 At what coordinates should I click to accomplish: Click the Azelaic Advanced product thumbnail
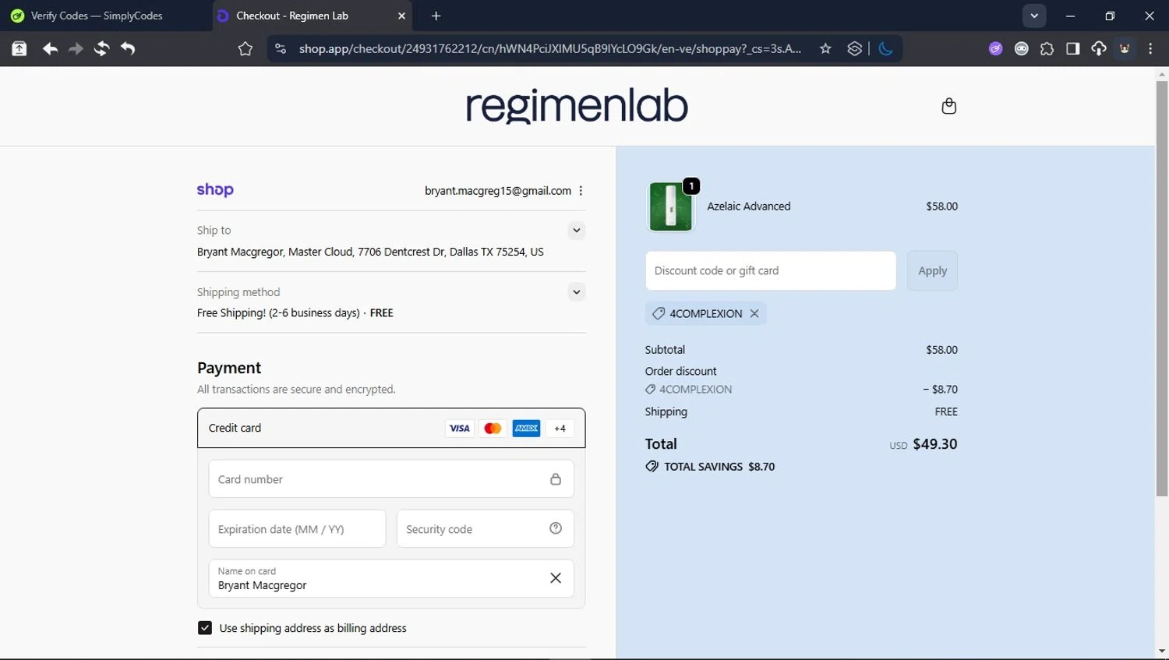(x=670, y=206)
